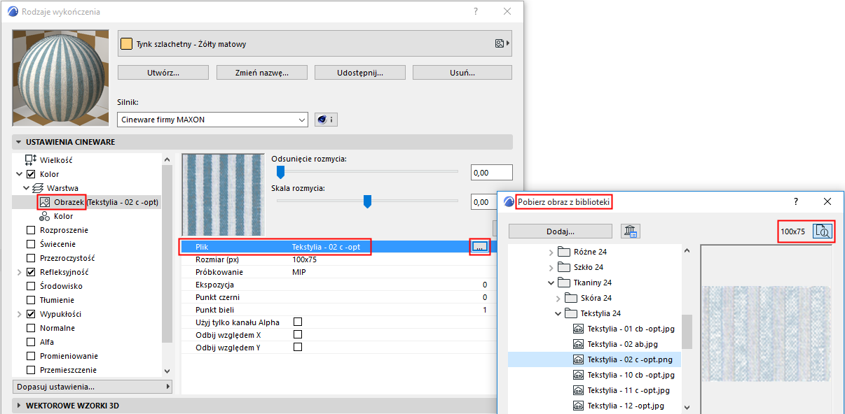Screen dimensions: 845x414
Task: Click the Cineware engine info icon
Action: tap(326, 120)
